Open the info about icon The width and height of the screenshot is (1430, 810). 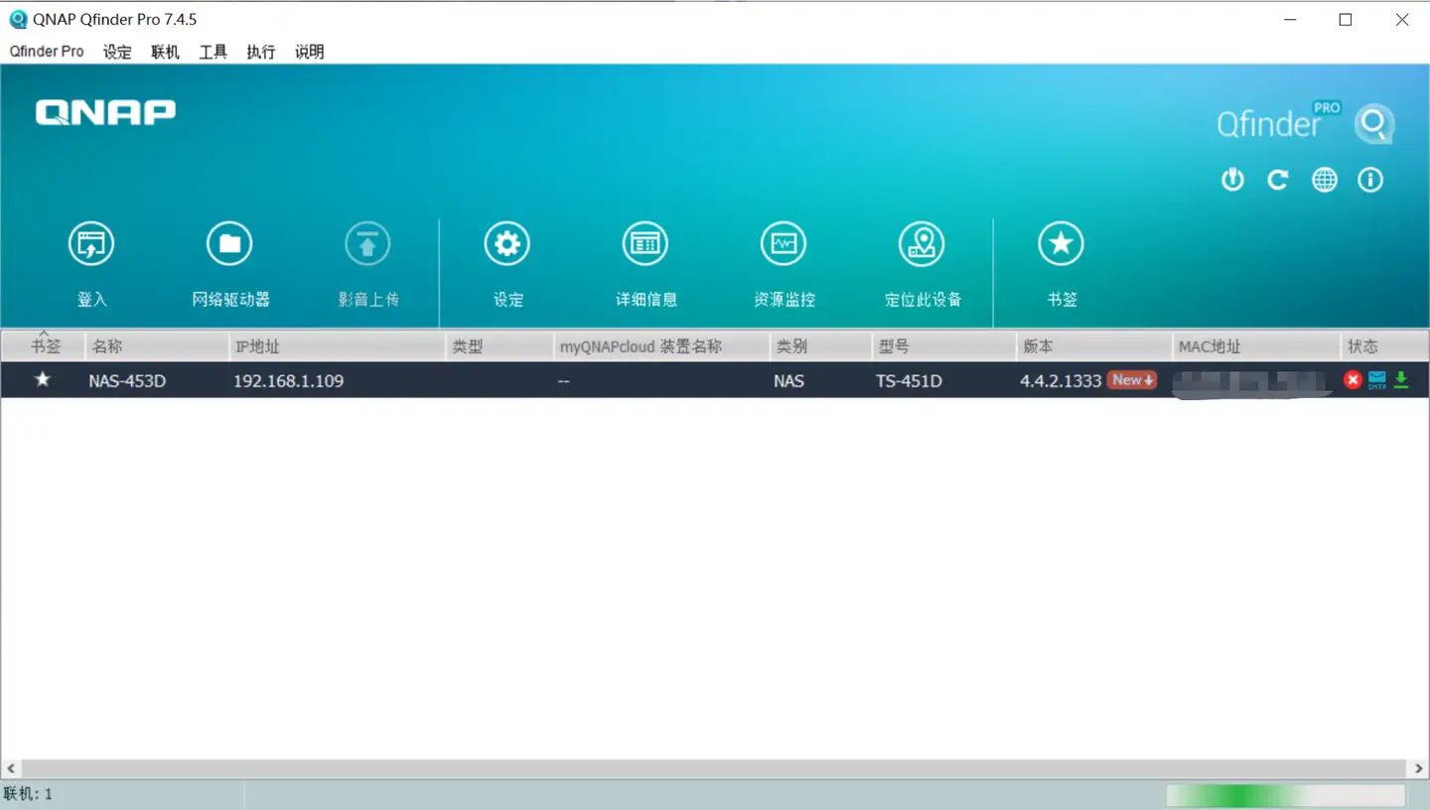point(1370,180)
